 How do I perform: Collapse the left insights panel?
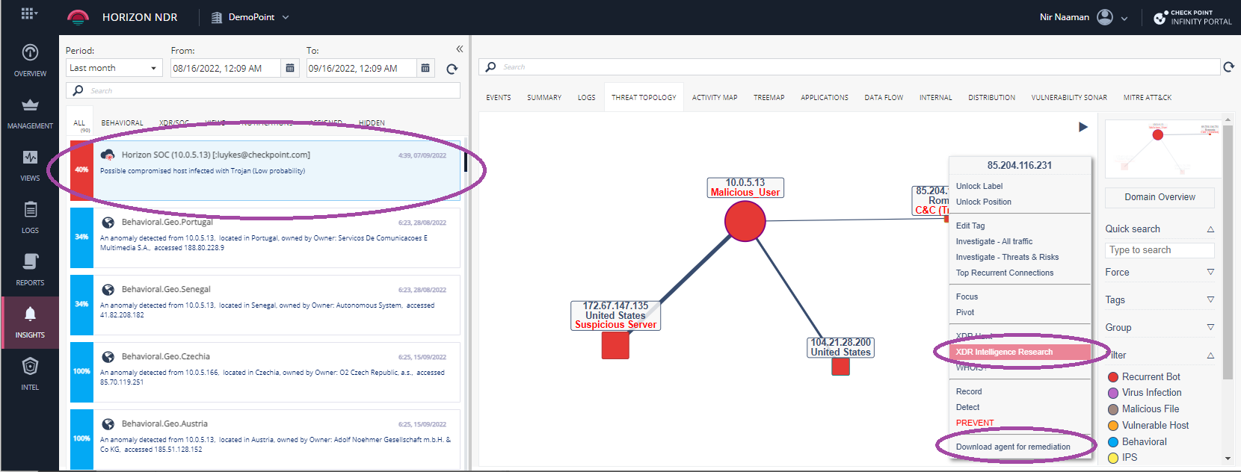click(x=460, y=49)
